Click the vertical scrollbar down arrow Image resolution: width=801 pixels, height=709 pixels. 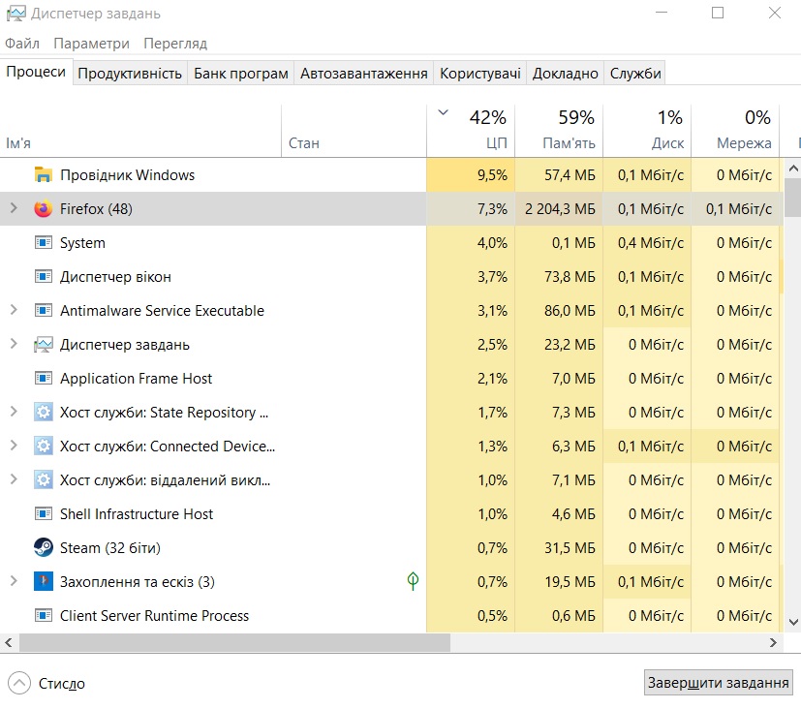[x=793, y=622]
